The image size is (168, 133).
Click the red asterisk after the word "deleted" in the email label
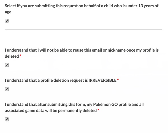pyautogui.click(x=20, y=56)
